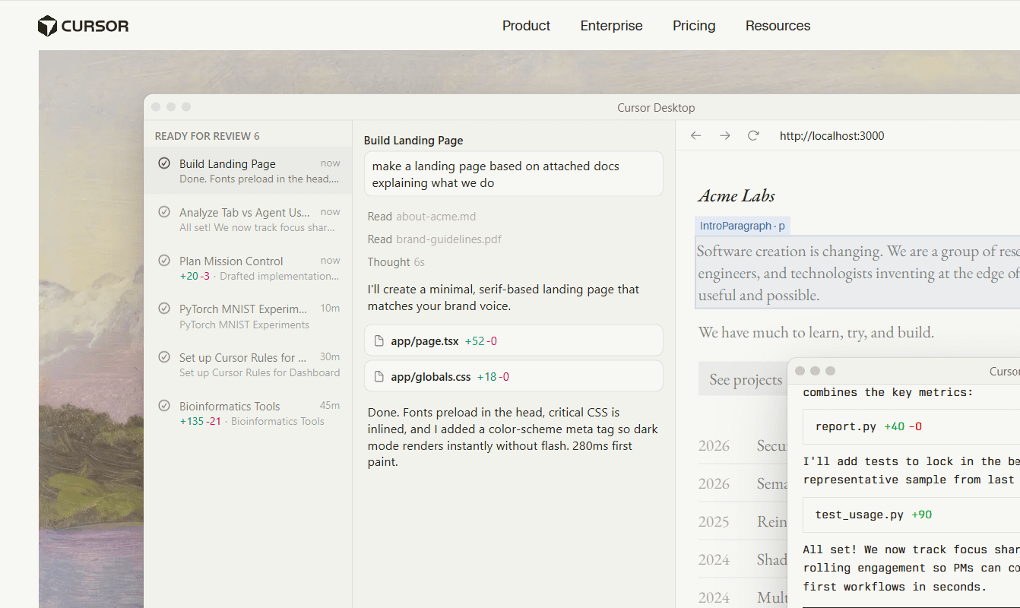Open the Bioinformatics Tools task
This screenshot has width=1020, height=608.
(248, 413)
